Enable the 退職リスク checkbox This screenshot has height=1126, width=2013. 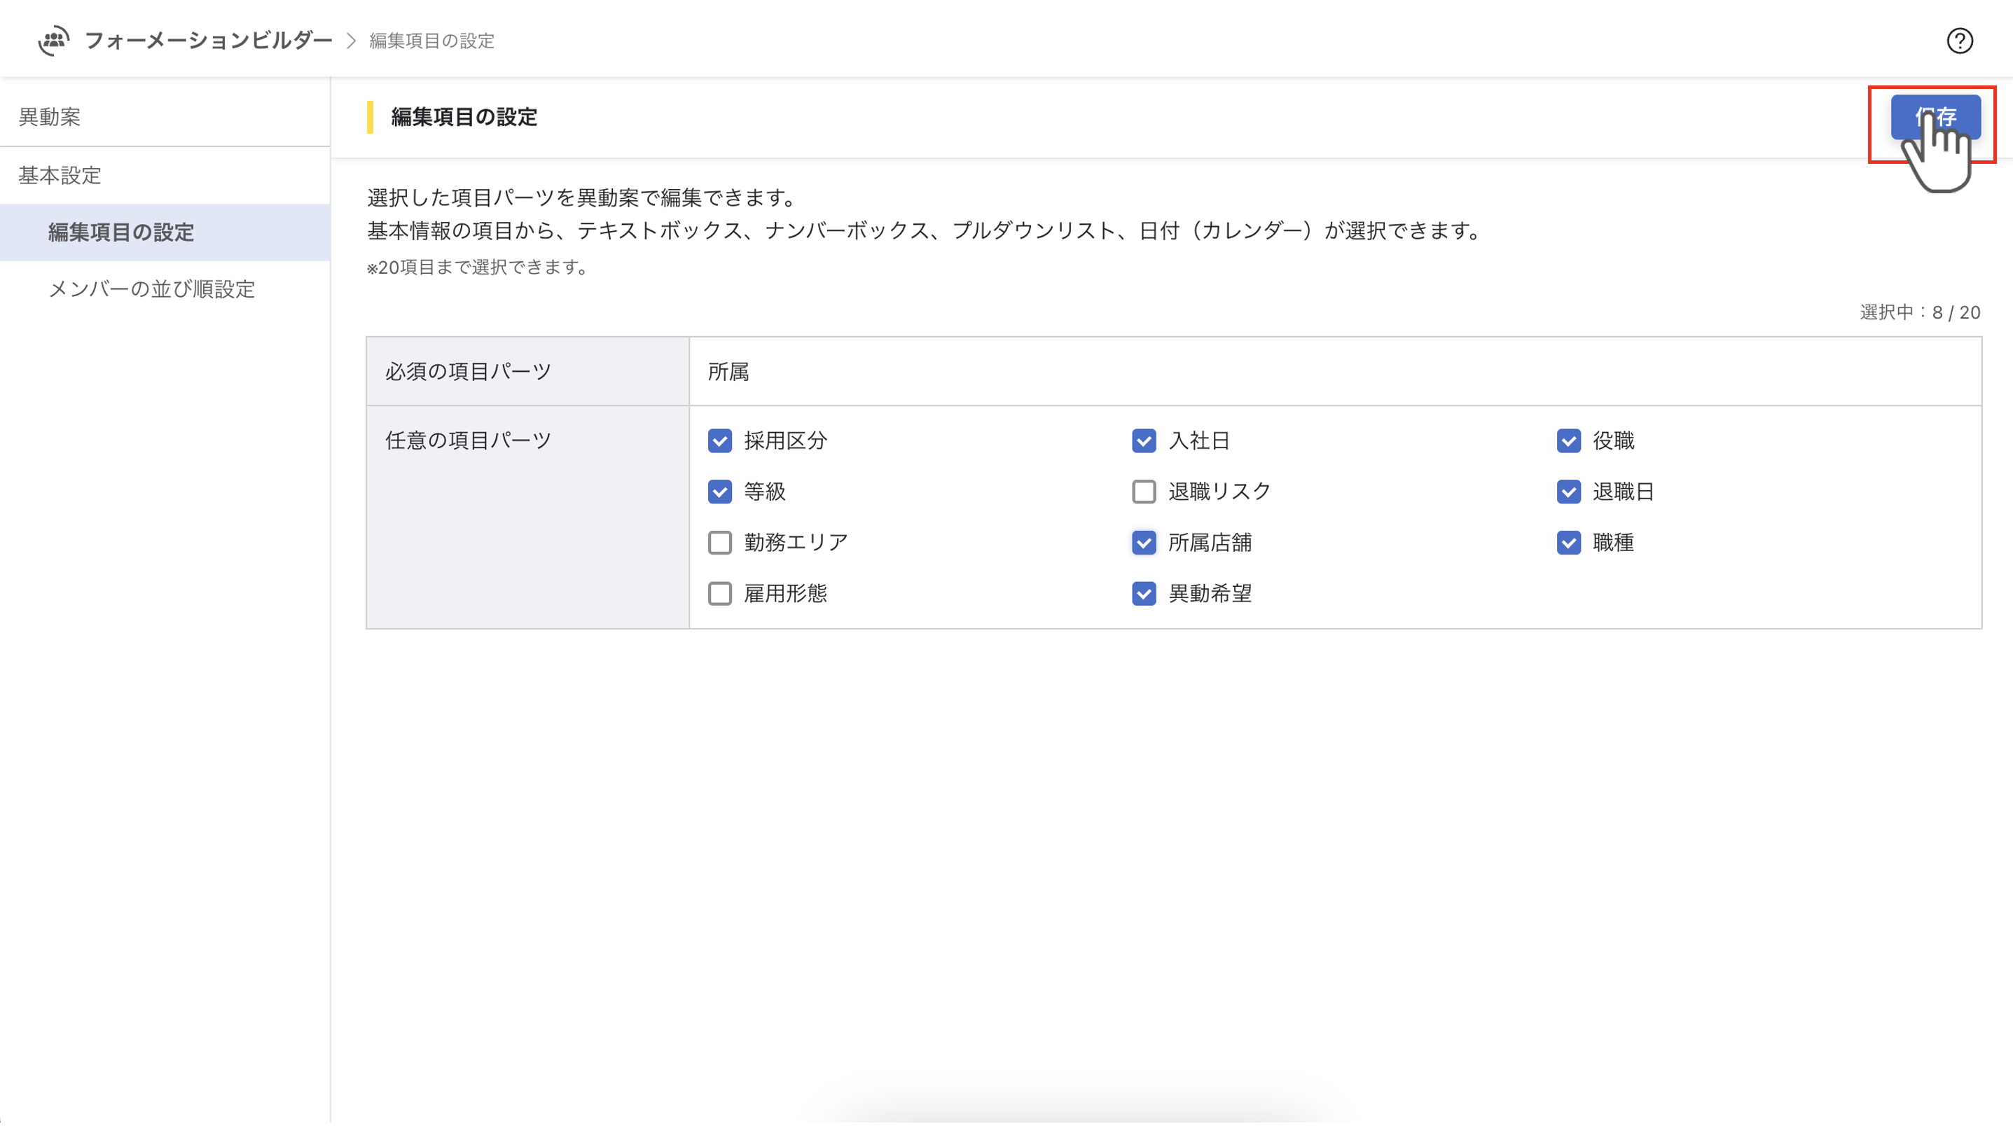pyautogui.click(x=1143, y=492)
